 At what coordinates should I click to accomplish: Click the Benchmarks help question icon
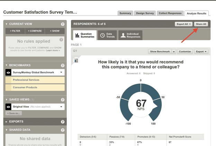pos(63,65)
